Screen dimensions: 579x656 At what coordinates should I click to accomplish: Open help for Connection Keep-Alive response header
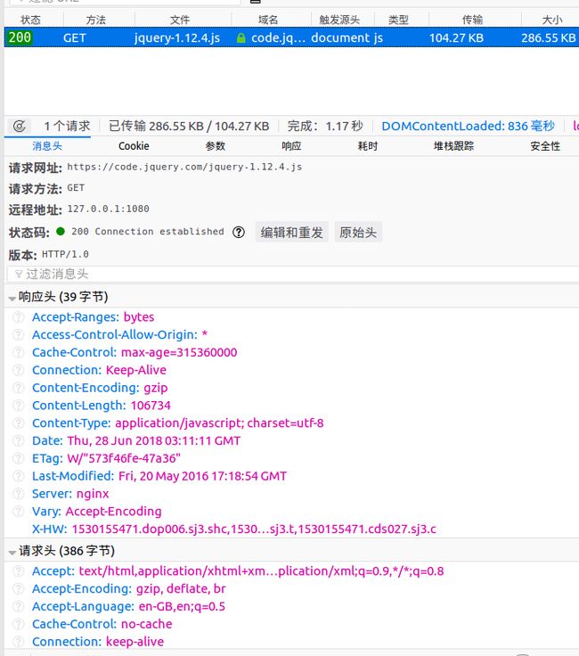(19, 370)
